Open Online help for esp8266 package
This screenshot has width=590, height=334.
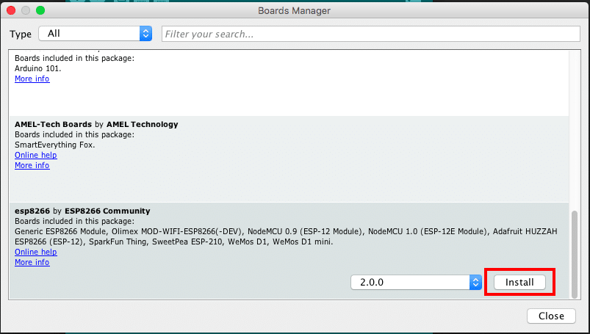[x=35, y=252]
